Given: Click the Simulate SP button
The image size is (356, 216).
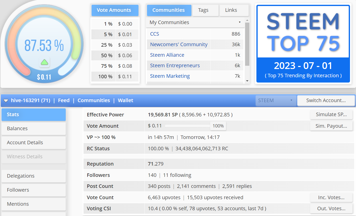Looking at the screenshot, I should pos(331,114).
